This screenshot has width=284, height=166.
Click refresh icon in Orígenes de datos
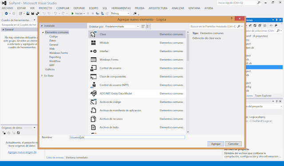(18, 133)
